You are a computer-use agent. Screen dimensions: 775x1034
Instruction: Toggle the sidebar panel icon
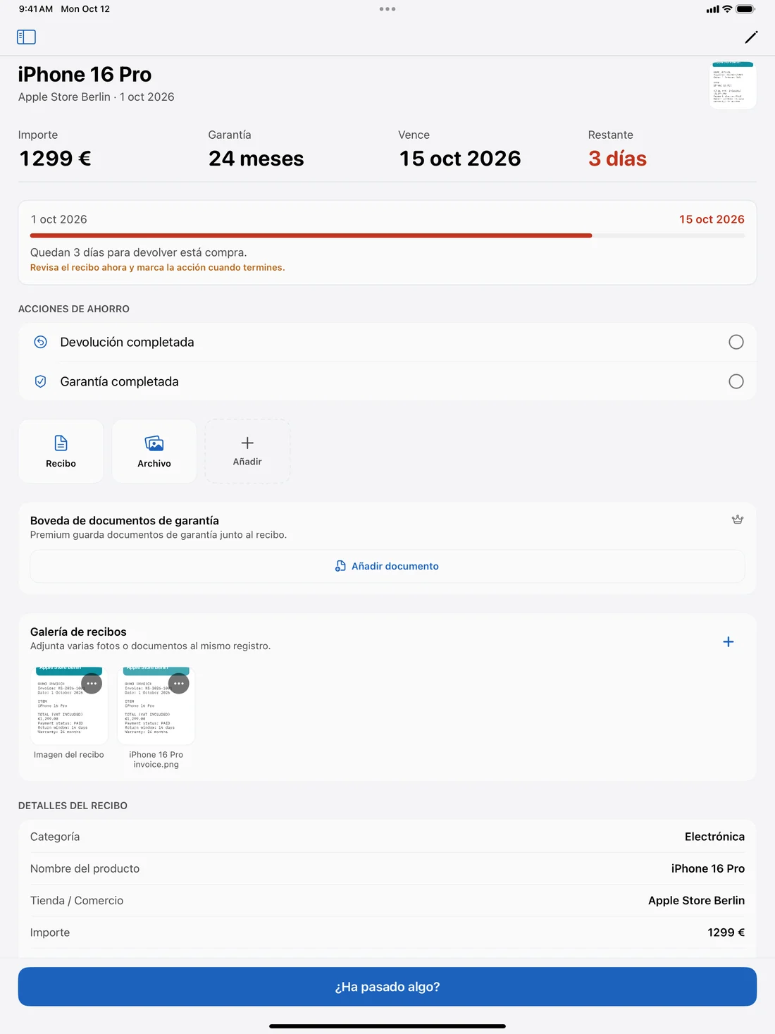26,37
